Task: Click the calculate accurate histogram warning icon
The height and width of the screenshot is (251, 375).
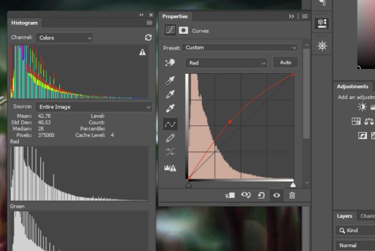Action: 170,168
